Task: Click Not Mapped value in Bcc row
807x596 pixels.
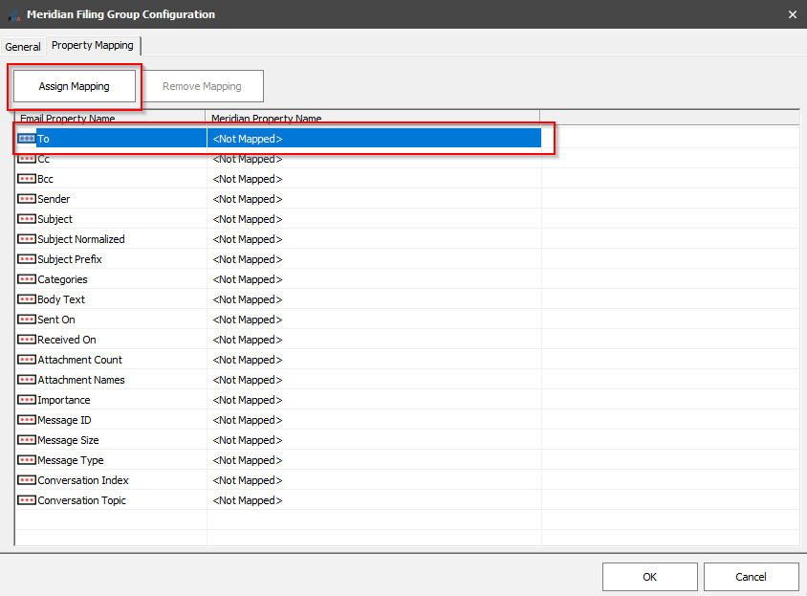Action: coord(248,179)
